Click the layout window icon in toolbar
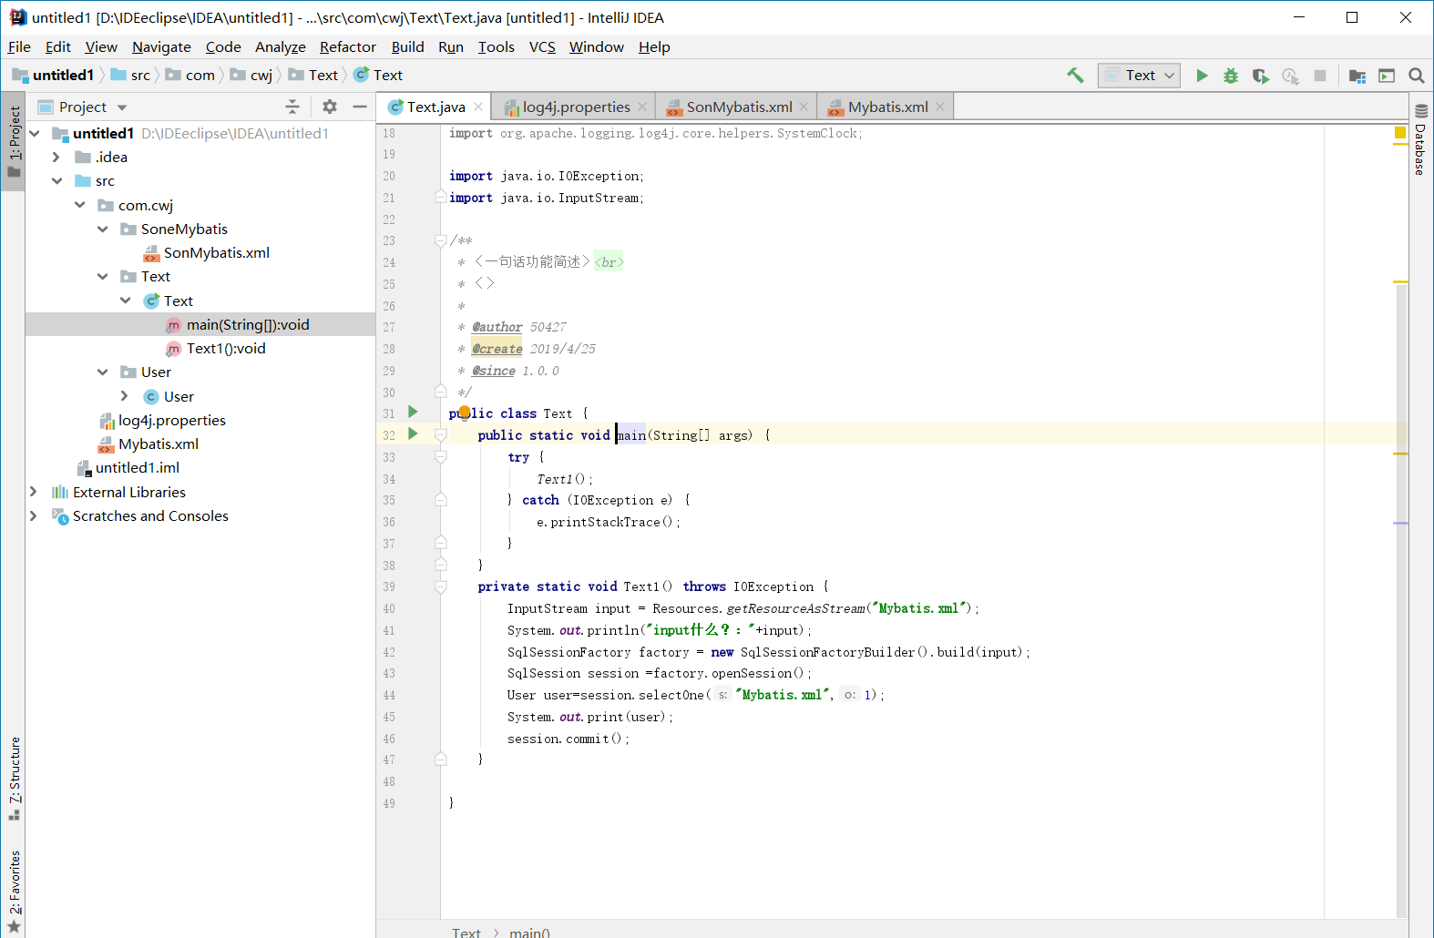 (x=1387, y=76)
